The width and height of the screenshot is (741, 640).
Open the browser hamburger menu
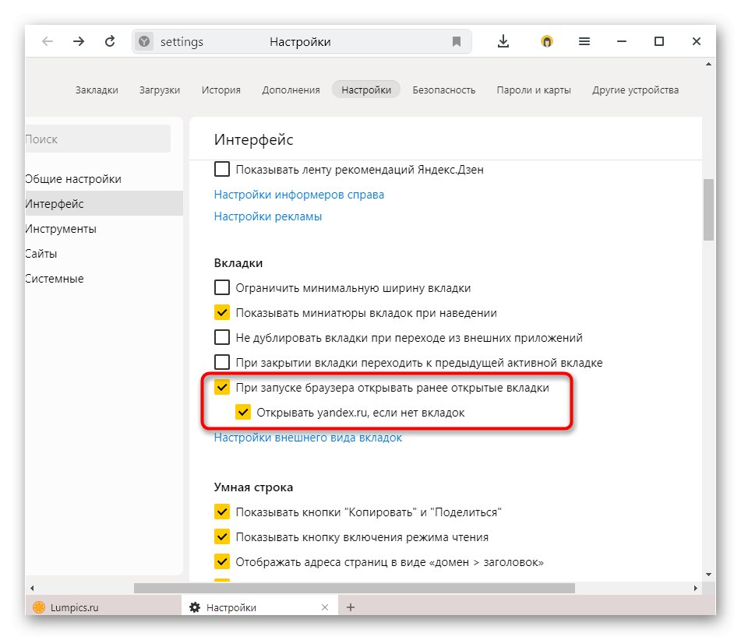(584, 41)
